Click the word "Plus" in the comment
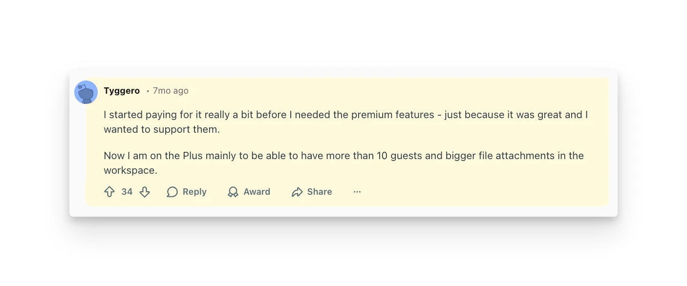This screenshot has width=687, height=286. coord(193,156)
